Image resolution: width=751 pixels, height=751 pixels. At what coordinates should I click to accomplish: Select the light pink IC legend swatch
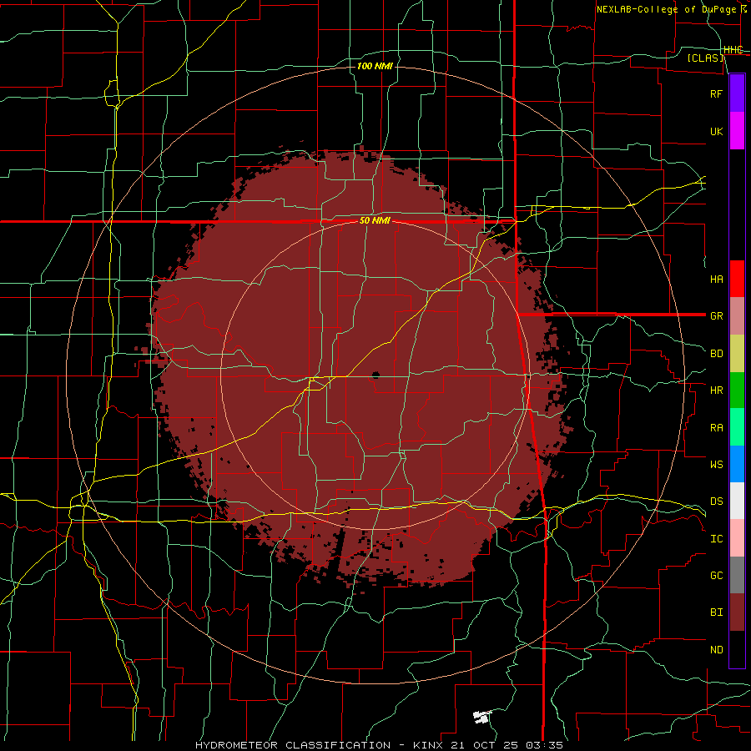tap(737, 538)
